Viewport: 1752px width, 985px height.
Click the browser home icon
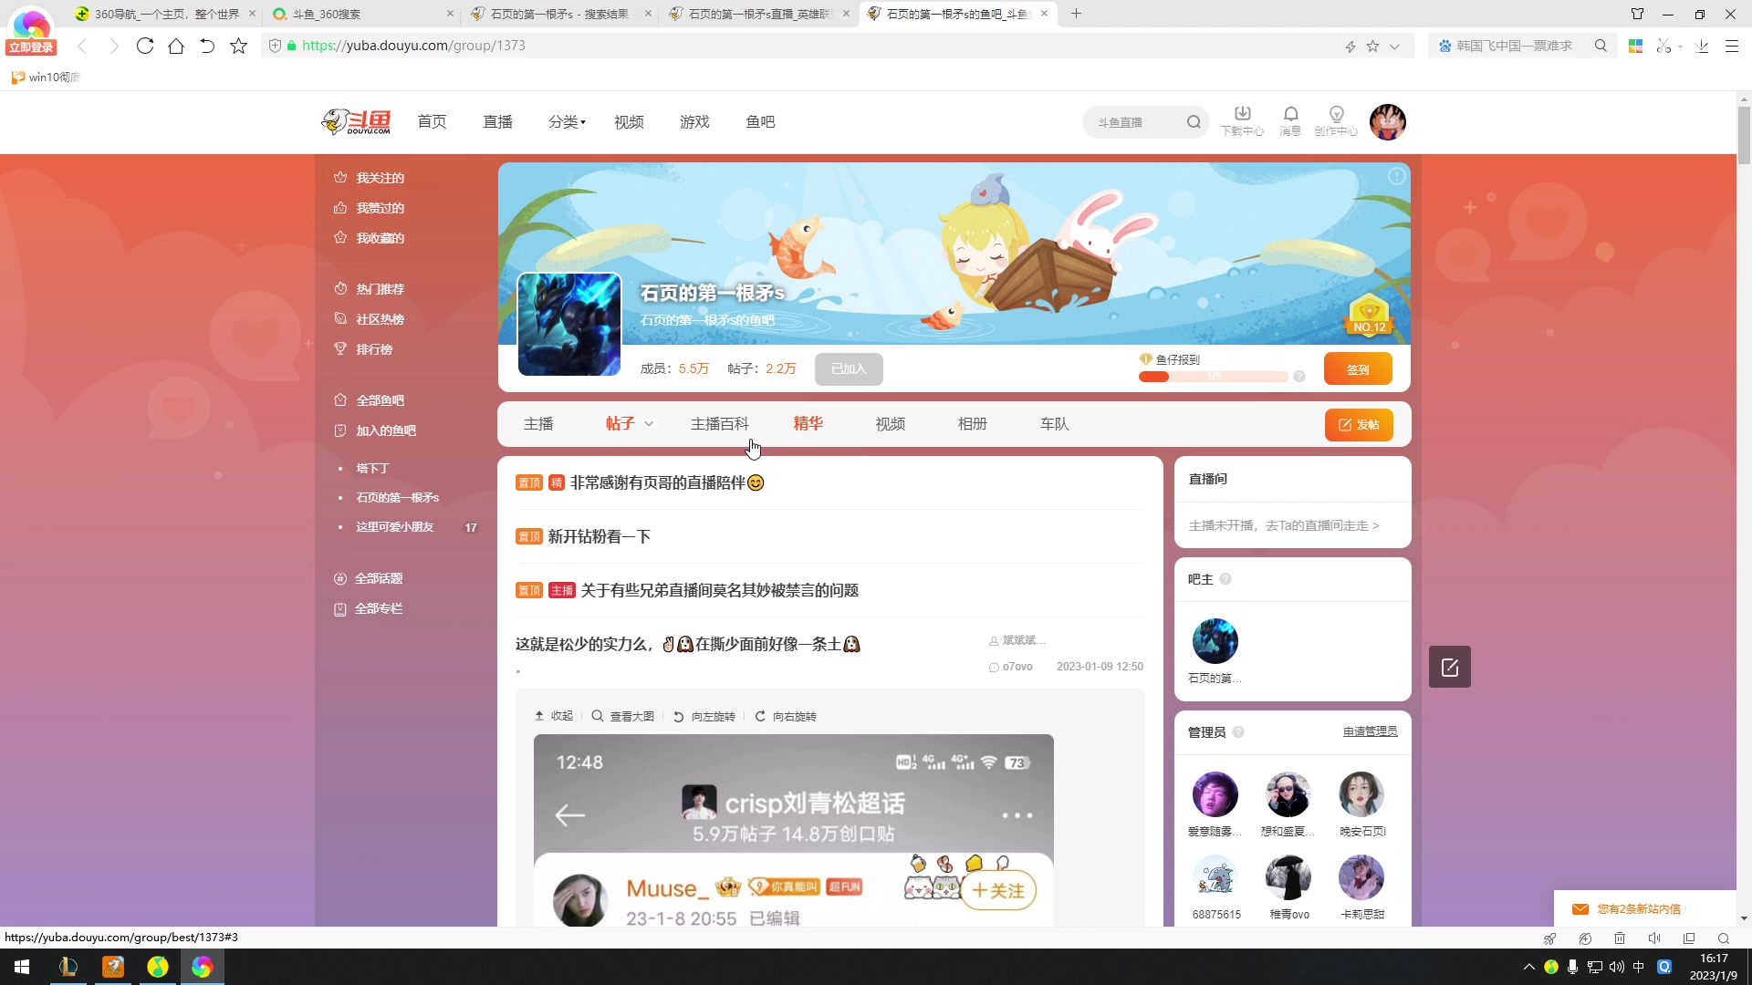click(176, 46)
